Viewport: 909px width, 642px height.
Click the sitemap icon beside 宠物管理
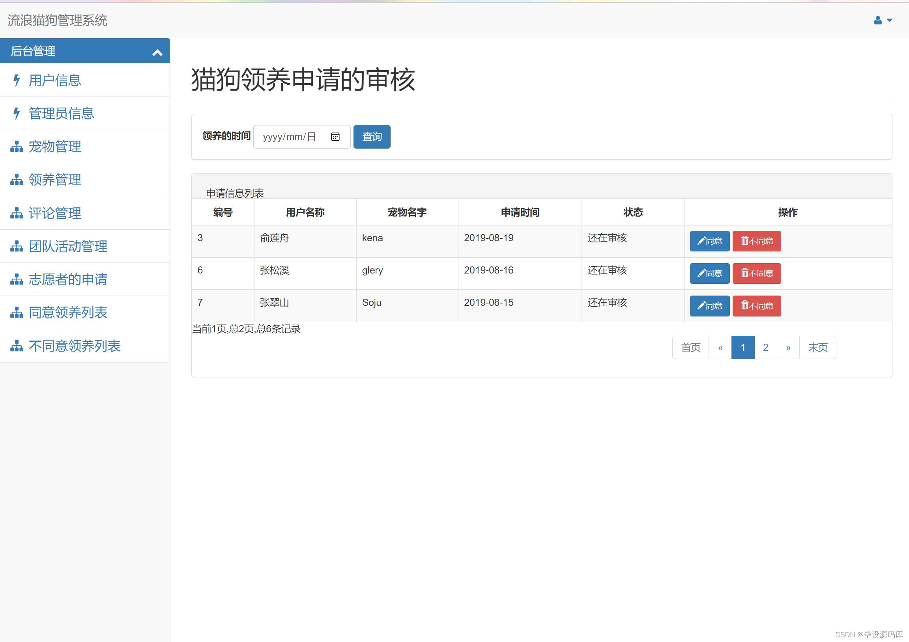[x=17, y=147]
